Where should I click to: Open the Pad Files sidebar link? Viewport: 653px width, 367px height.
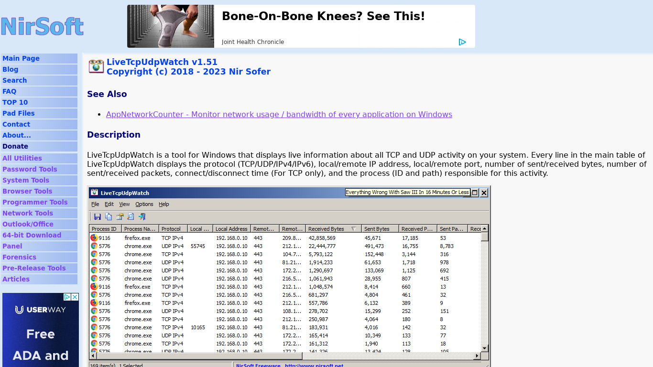point(18,113)
